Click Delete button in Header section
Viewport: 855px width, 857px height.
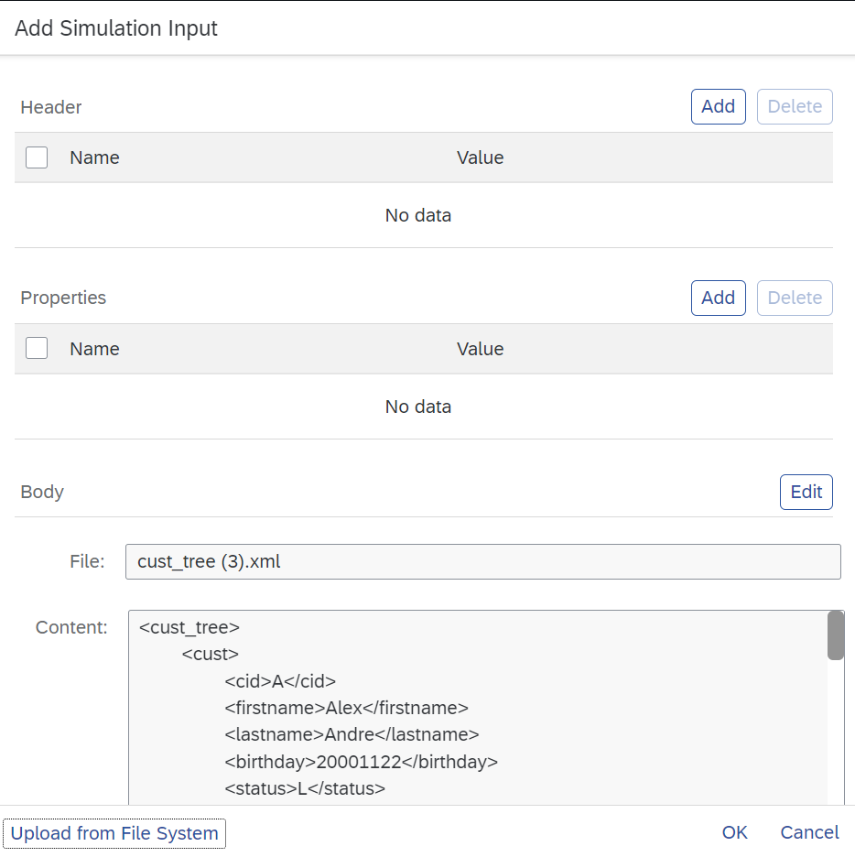pos(795,106)
